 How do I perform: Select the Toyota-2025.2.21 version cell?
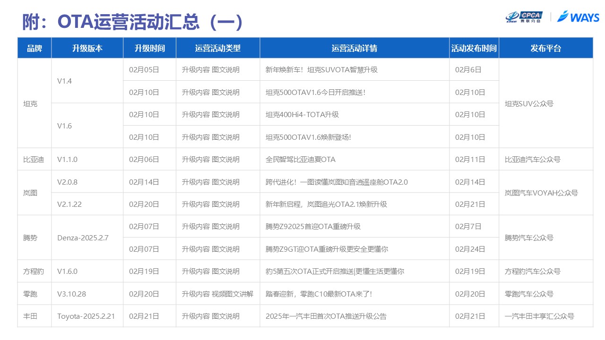click(86, 316)
